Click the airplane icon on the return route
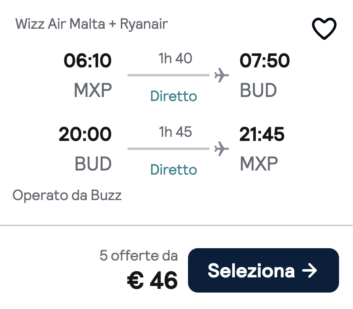This screenshot has width=353, height=309. [x=221, y=148]
